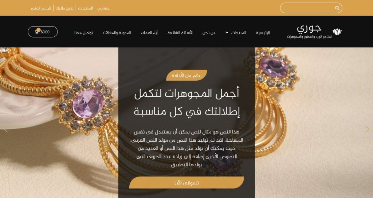373x198 pixels.
Task: Visit المدونة والمقالات from the menu
Action: tap(117, 33)
